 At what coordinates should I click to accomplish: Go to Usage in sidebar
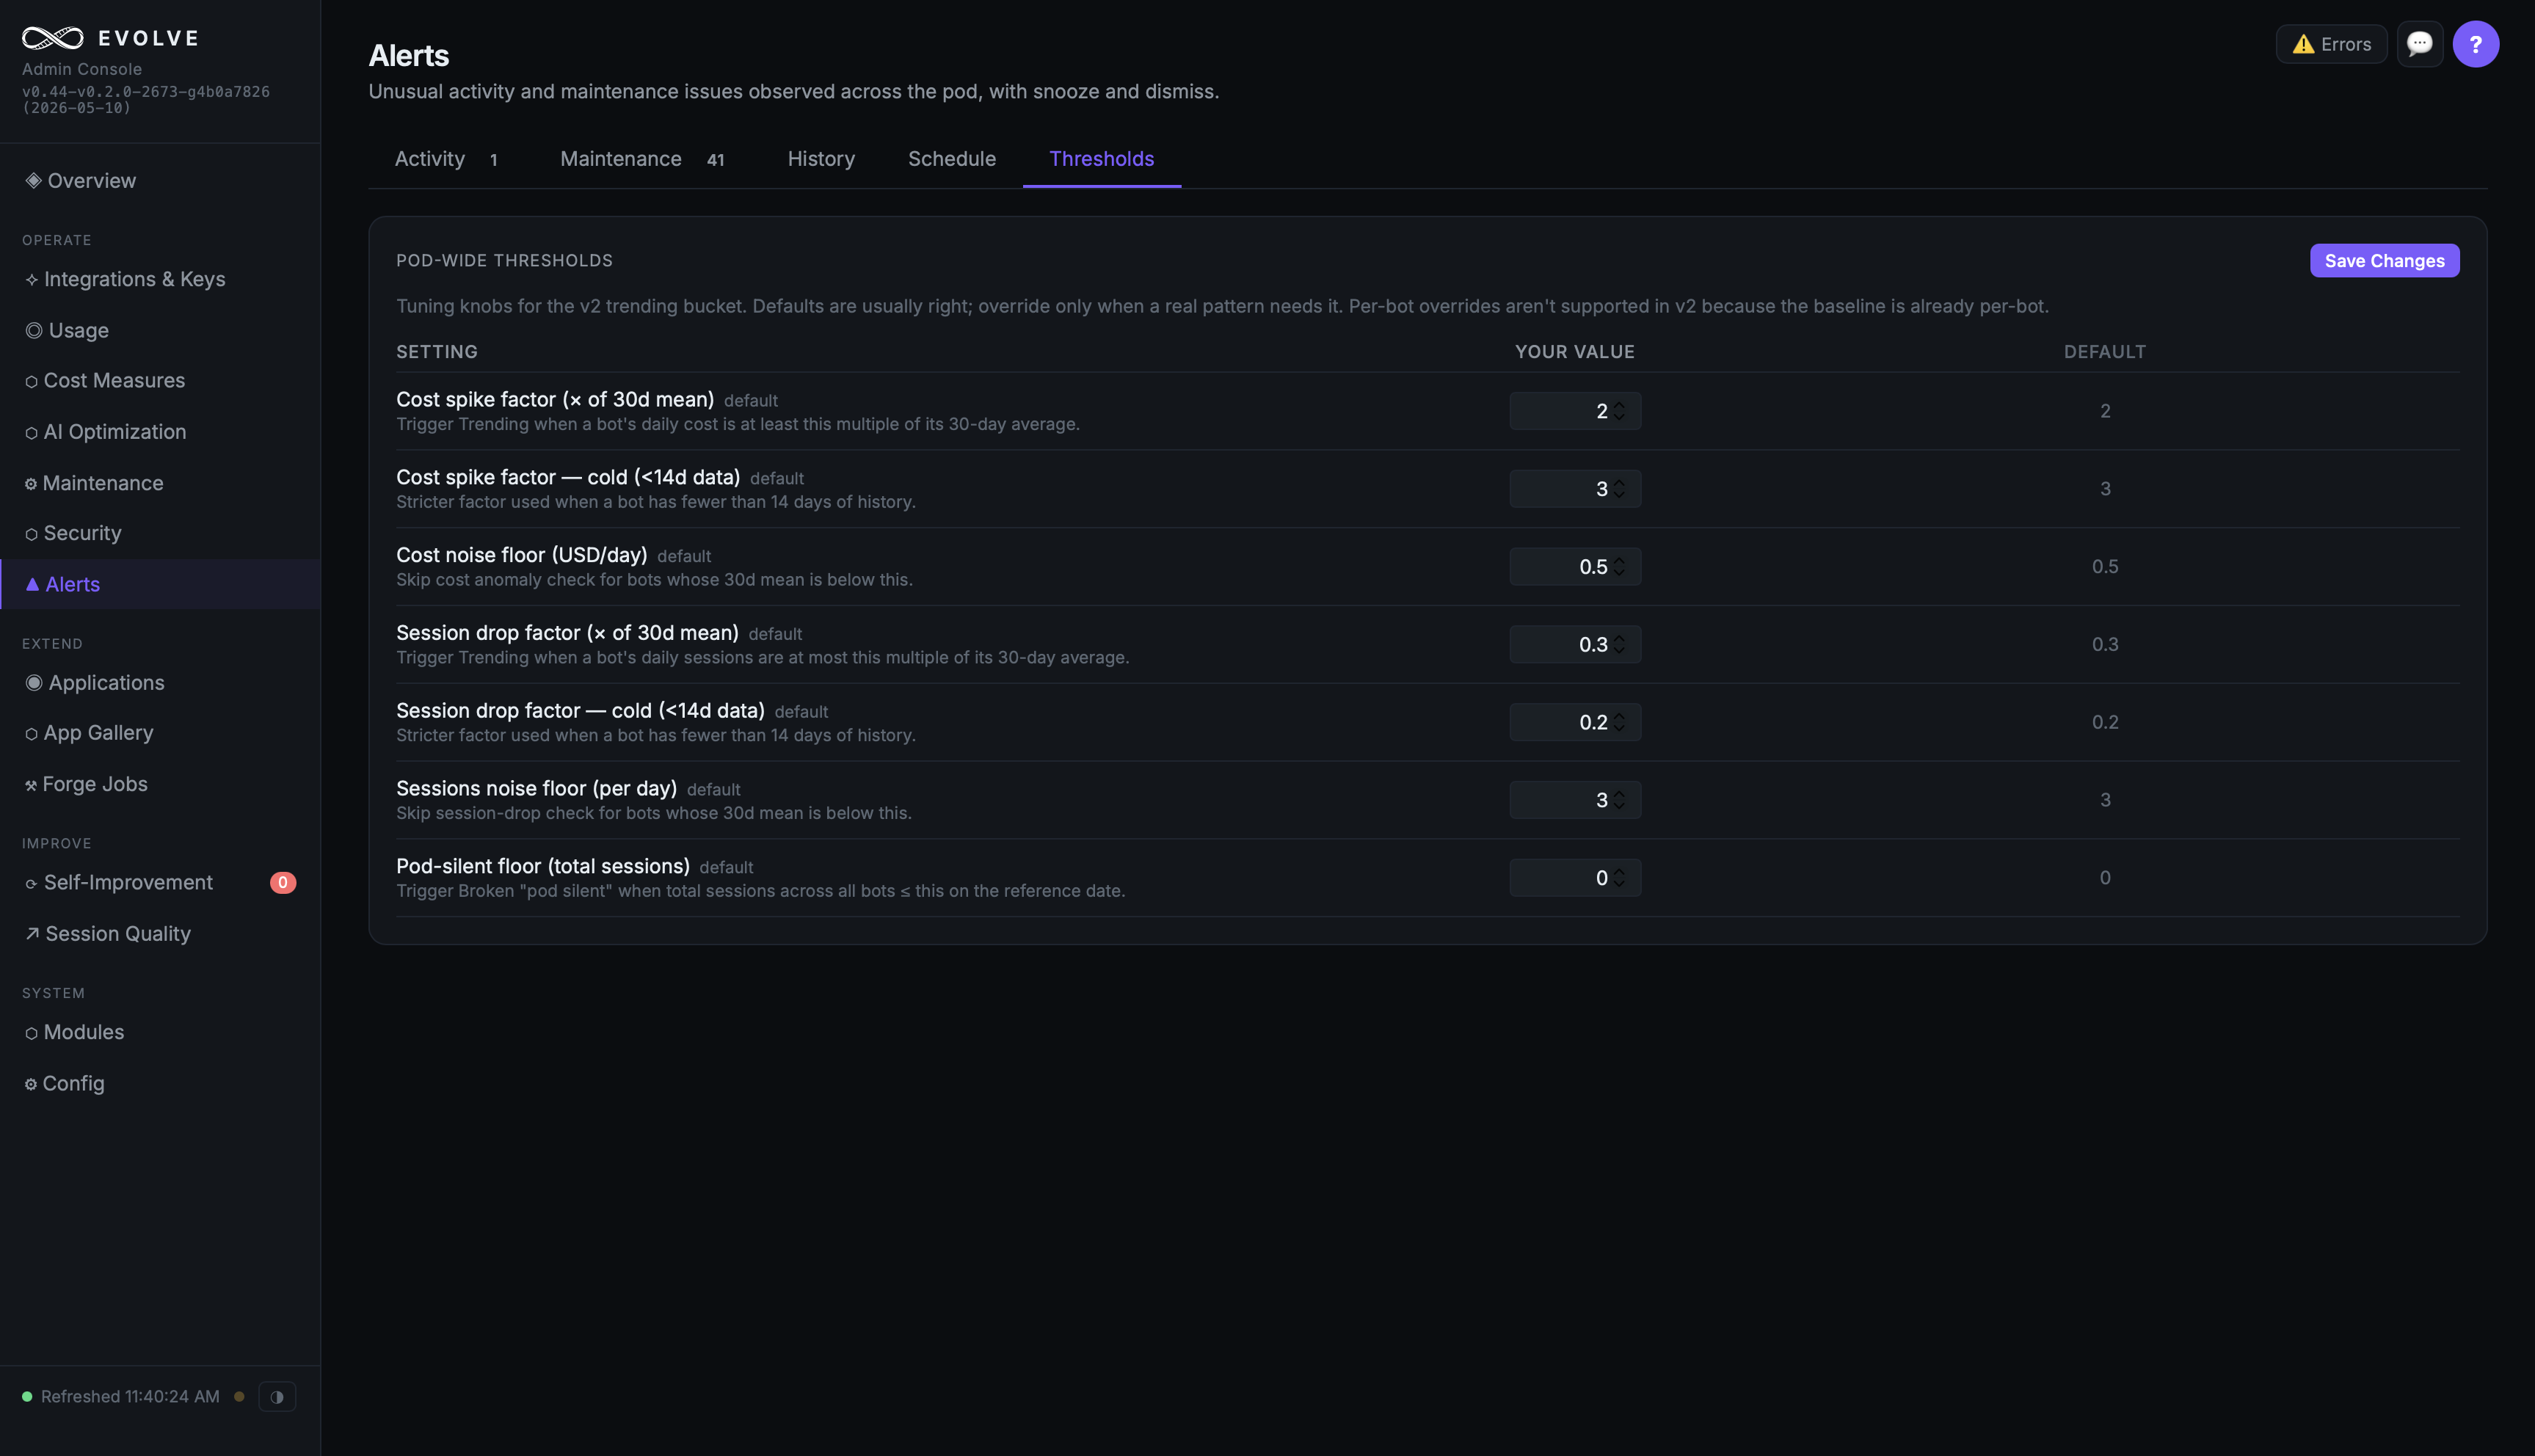coord(160,331)
